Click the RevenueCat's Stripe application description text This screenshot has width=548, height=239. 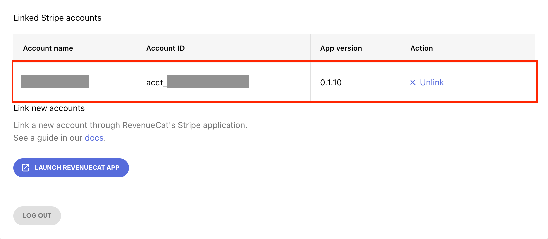[x=130, y=125]
